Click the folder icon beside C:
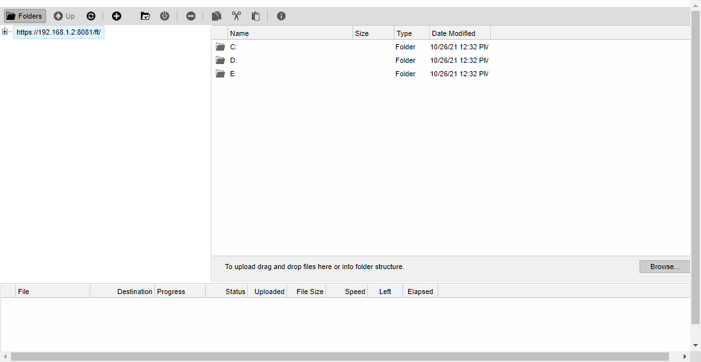 pyautogui.click(x=220, y=47)
